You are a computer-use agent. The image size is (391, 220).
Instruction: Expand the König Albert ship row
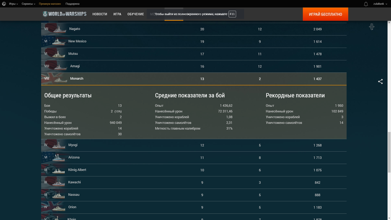[194, 170]
